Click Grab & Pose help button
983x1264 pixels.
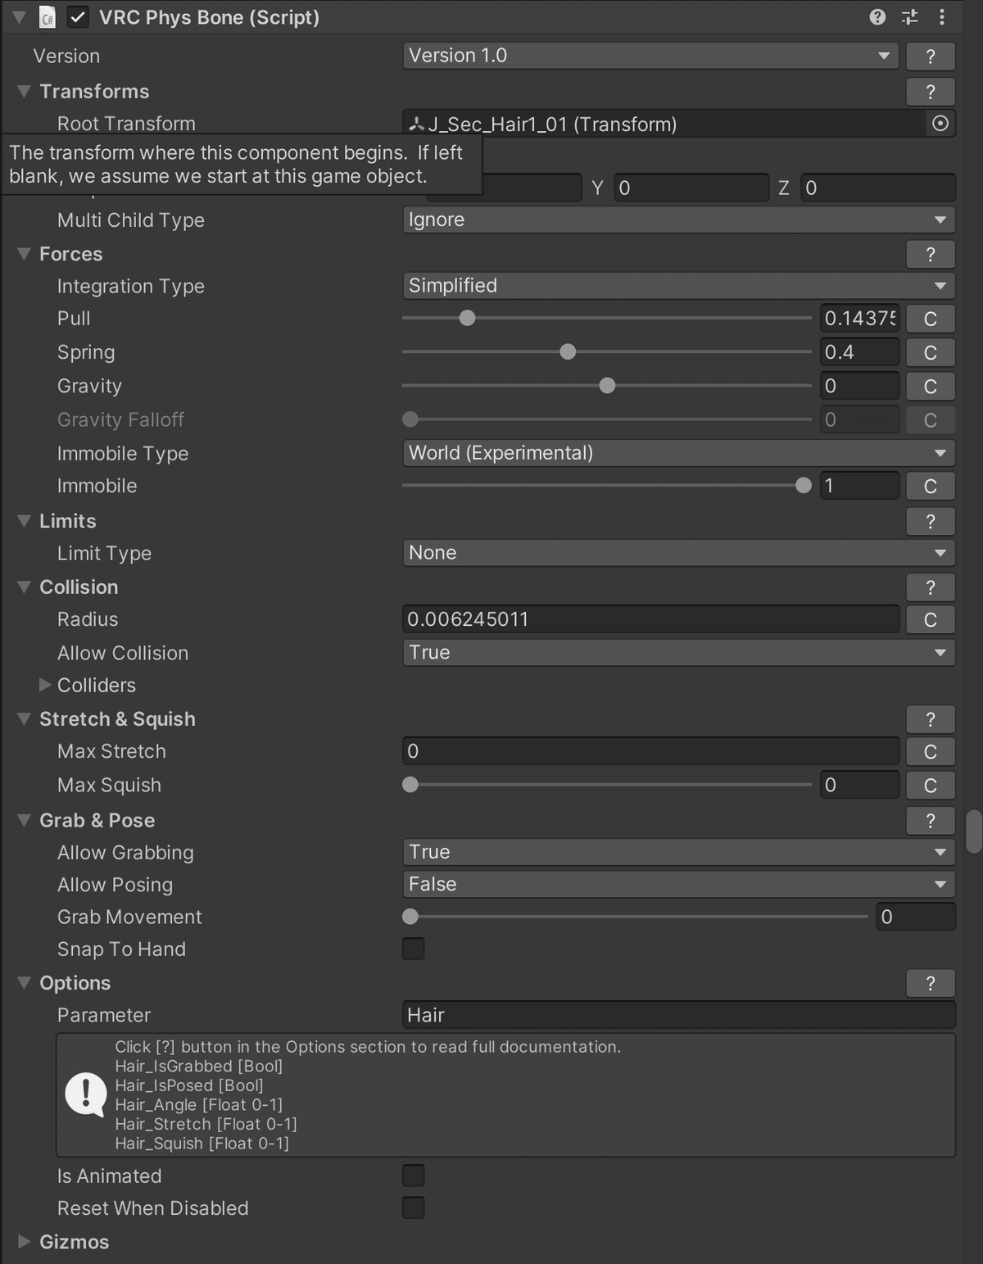(931, 821)
